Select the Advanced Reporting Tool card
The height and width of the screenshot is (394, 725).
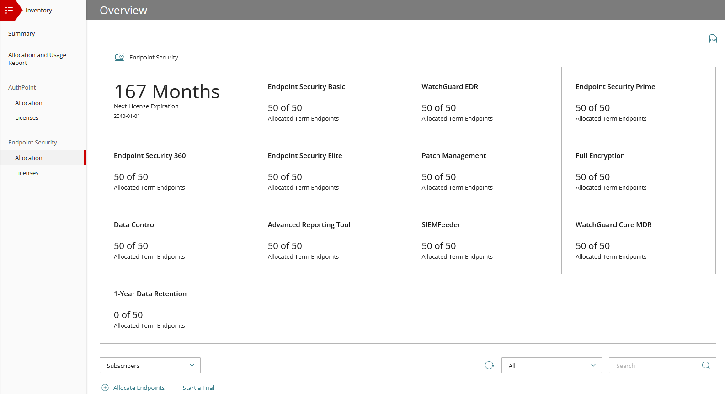pyautogui.click(x=331, y=240)
